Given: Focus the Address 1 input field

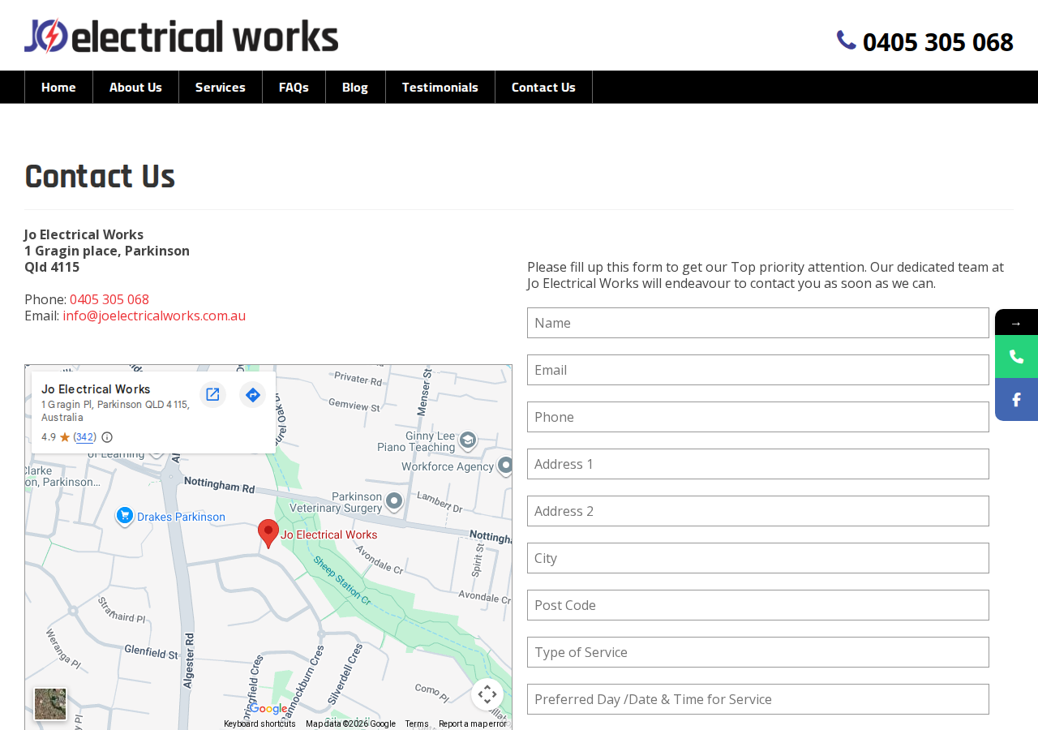Looking at the screenshot, I should coord(758,464).
